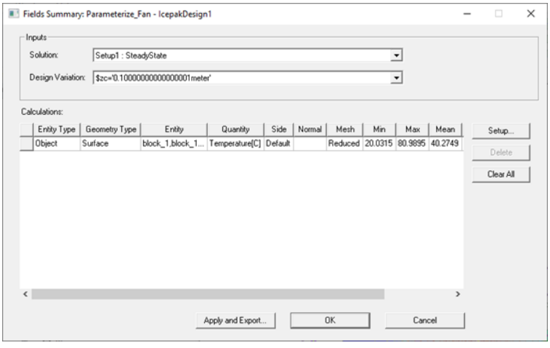This screenshot has height=348, width=550.
Task: Click the 40.2749 Mean value
Action: tap(445, 144)
